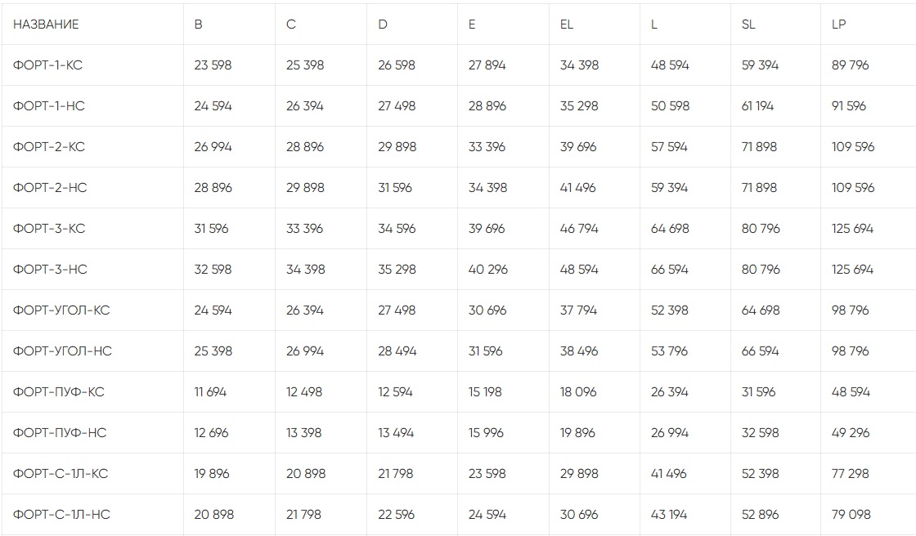Viewport: 916px width, 536px height.
Task: Click the 77 298 price cell
Action: pyautogui.click(x=850, y=474)
